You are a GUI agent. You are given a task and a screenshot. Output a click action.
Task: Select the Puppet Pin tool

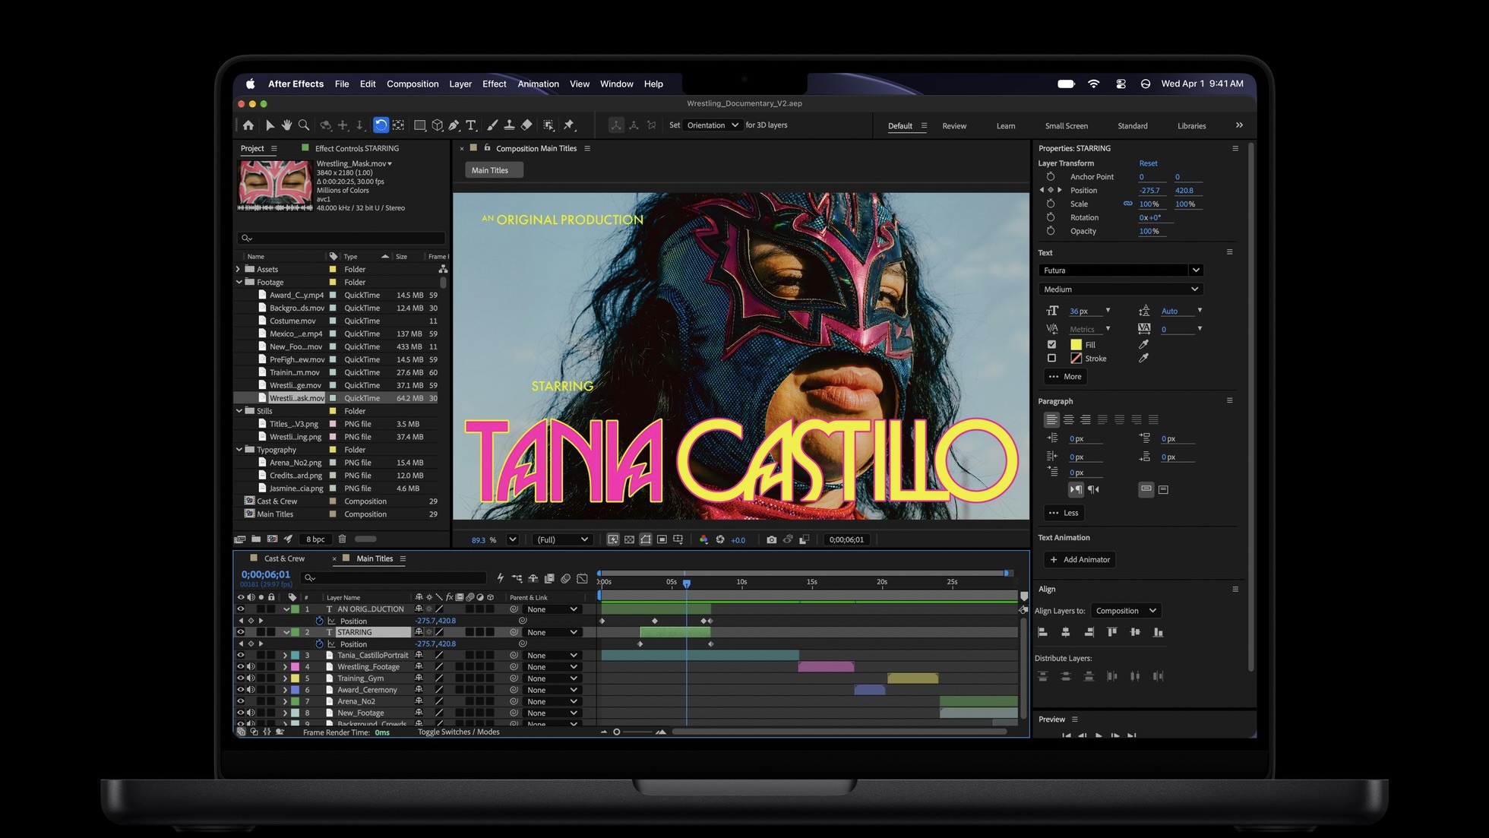(569, 125)
